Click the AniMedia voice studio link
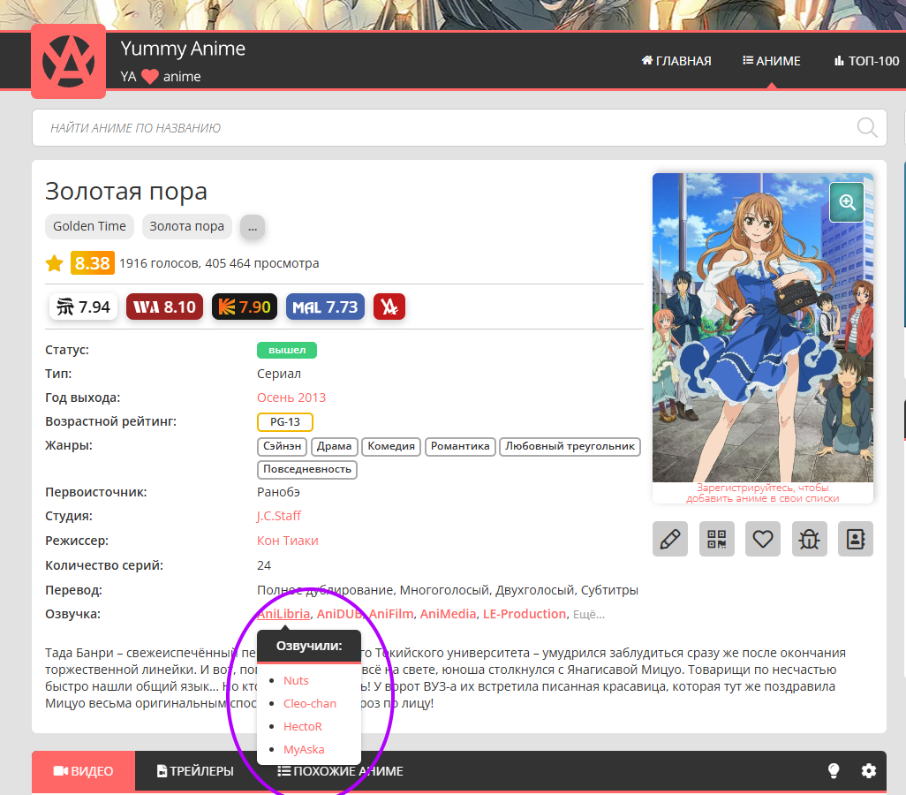906x795 pixels. 448,614
